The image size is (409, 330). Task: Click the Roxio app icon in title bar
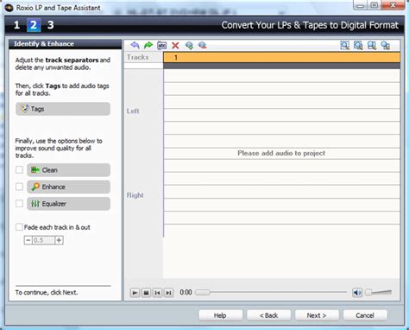pyautogui.click(x=9, y=8)
